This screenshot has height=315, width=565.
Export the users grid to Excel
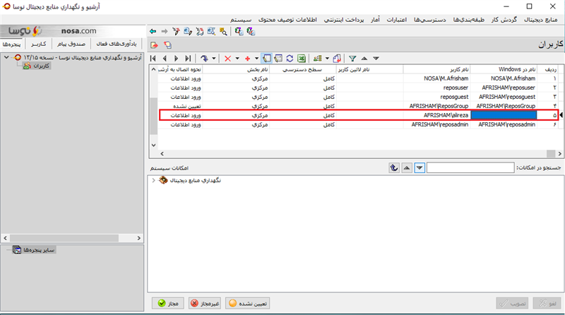(x=302, y=59)
